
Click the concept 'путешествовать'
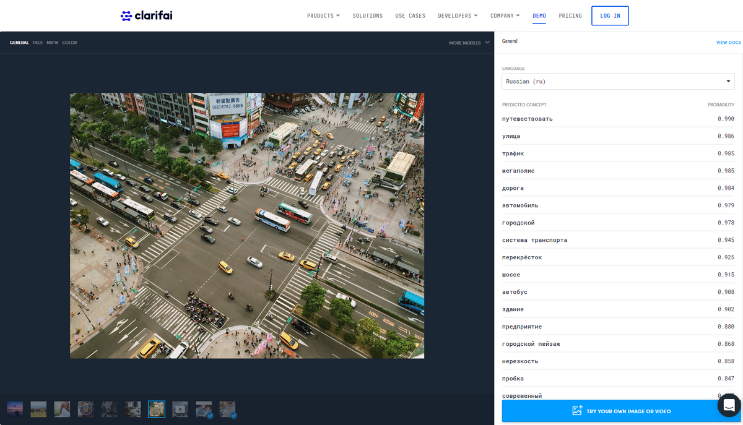click(528, 119)
